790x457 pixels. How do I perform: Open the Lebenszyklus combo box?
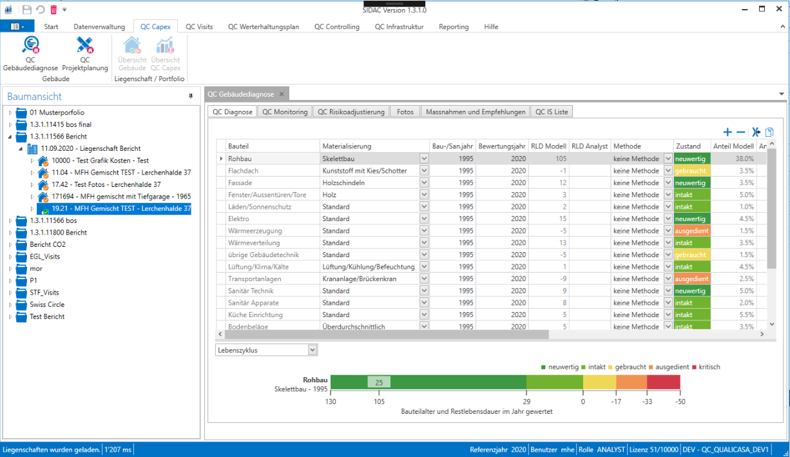tap(312, 349)
